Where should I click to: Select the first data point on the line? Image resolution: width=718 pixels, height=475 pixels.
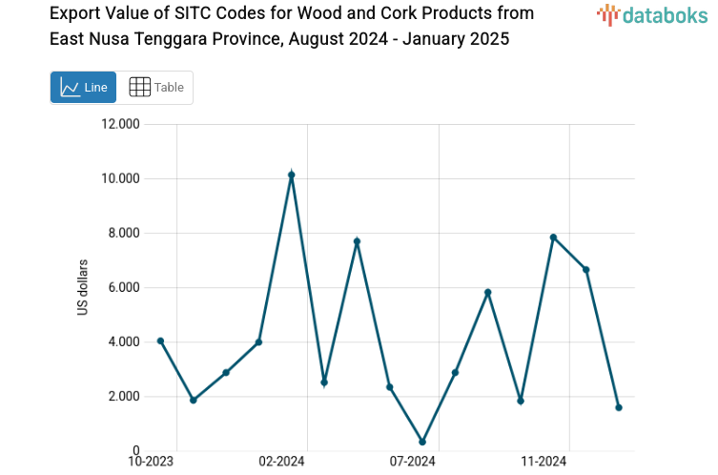[x=160, y=341]
